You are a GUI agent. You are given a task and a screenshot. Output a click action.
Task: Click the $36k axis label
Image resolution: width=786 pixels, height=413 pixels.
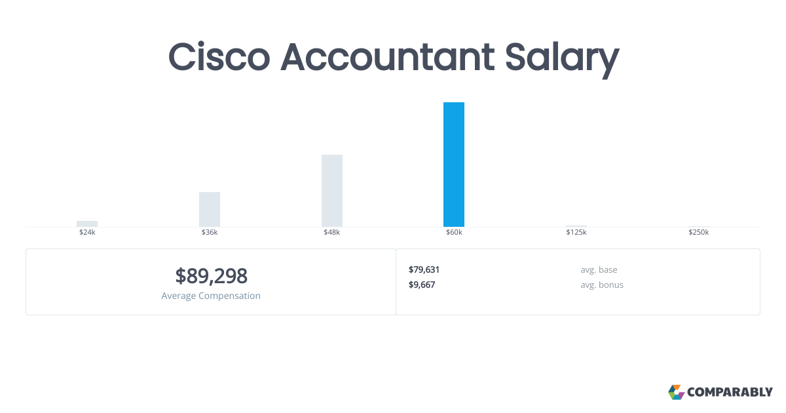[x=210, y=233]
